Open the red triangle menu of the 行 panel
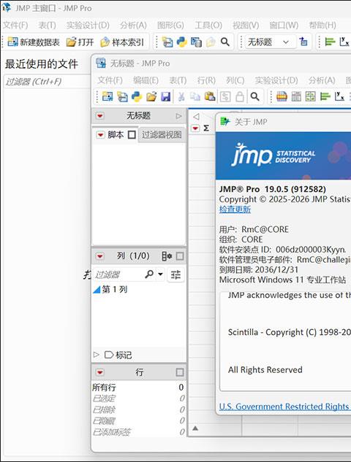Image resolution: width=351 pixels, height=462 pixels. pyautogui.click(x=100, y=372)
